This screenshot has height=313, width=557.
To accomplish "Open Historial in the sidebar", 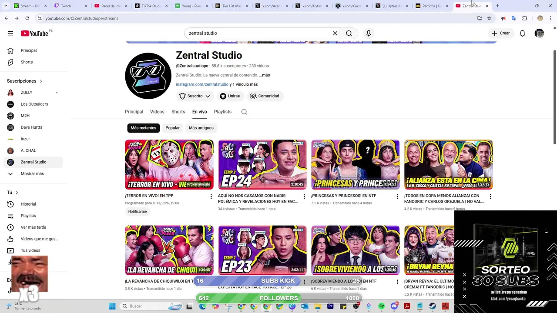I will coord(33,204).
